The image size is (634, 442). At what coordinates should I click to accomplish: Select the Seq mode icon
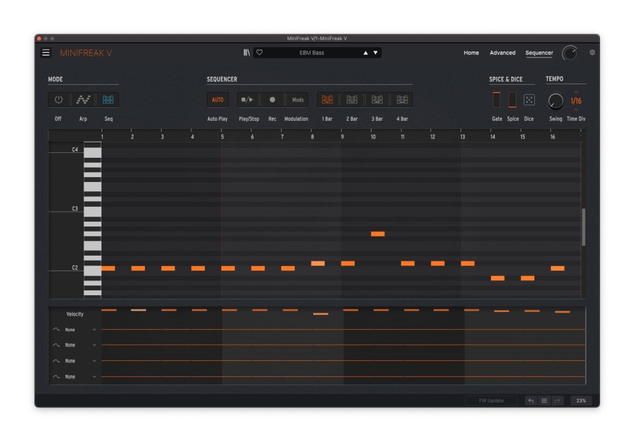coord(108,100)
